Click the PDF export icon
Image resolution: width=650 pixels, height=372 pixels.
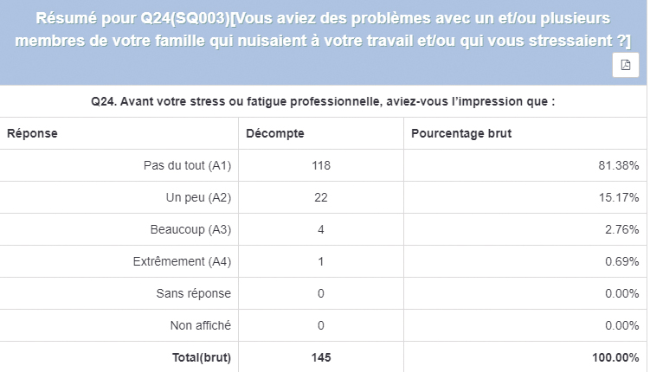click(626, 66)
